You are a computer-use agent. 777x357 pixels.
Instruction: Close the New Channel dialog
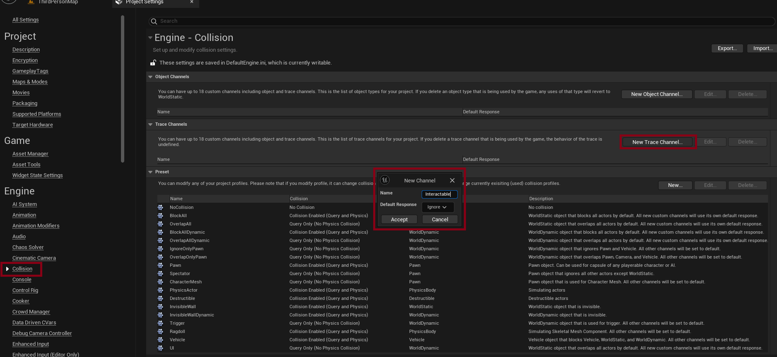pos(452,180)
